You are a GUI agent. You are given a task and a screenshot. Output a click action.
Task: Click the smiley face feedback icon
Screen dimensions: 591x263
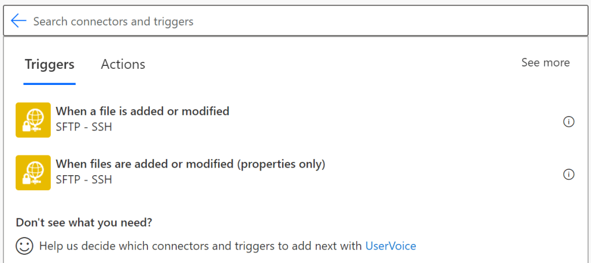pyautogui.click(x=24, y=246)
